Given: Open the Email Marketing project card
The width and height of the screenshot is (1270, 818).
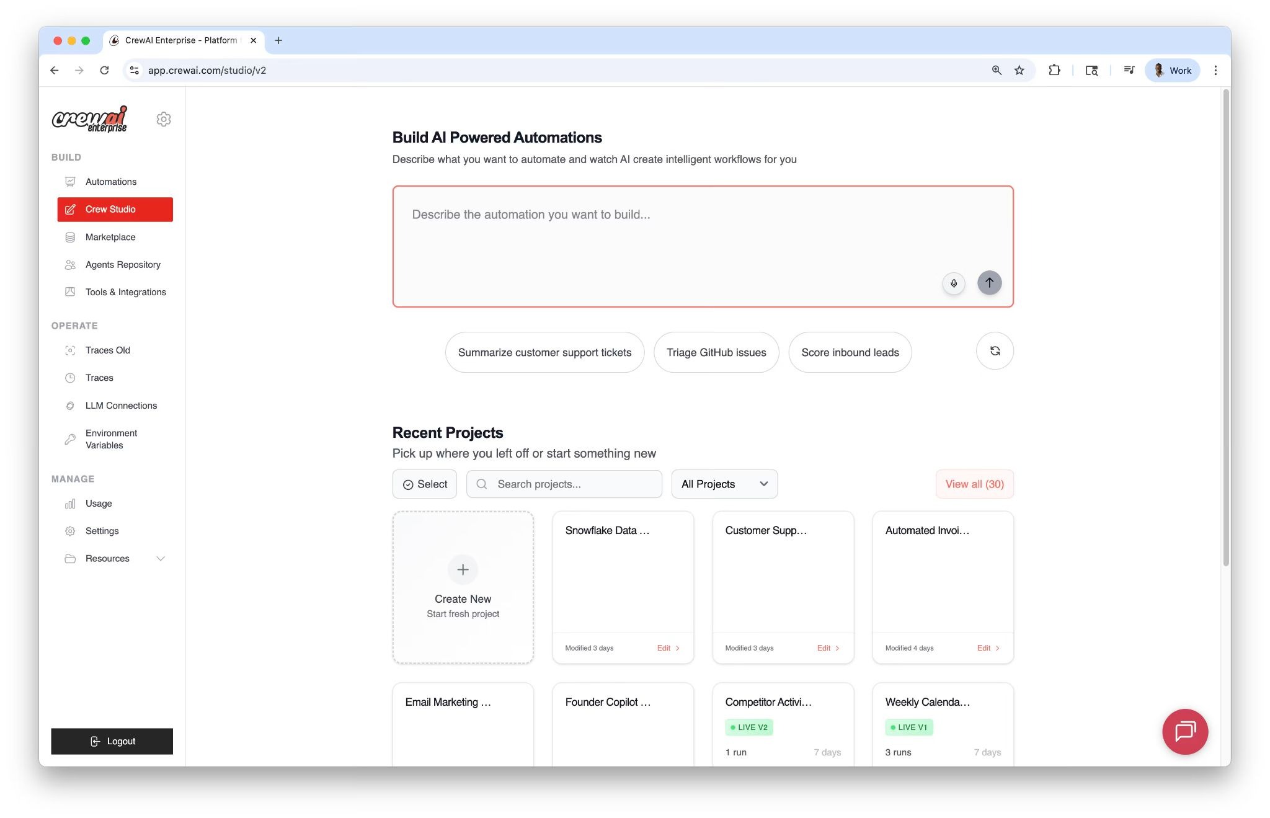Looking at the screenshot, I should pos(463,724).
